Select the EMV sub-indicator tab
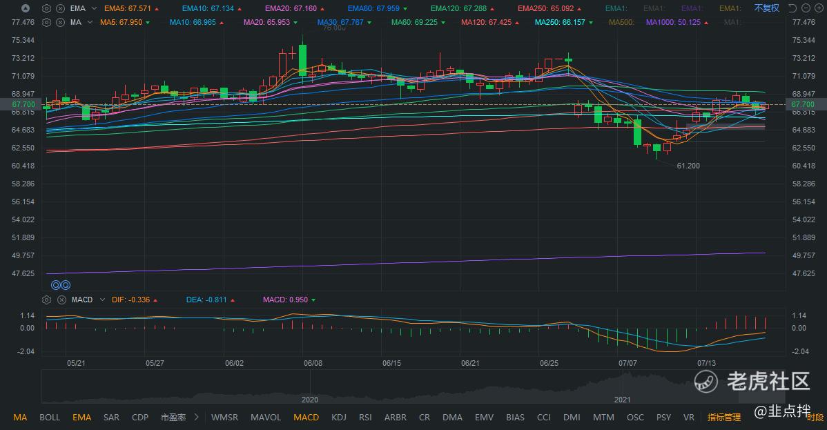827x430 pixels. [x=484, y=418]
